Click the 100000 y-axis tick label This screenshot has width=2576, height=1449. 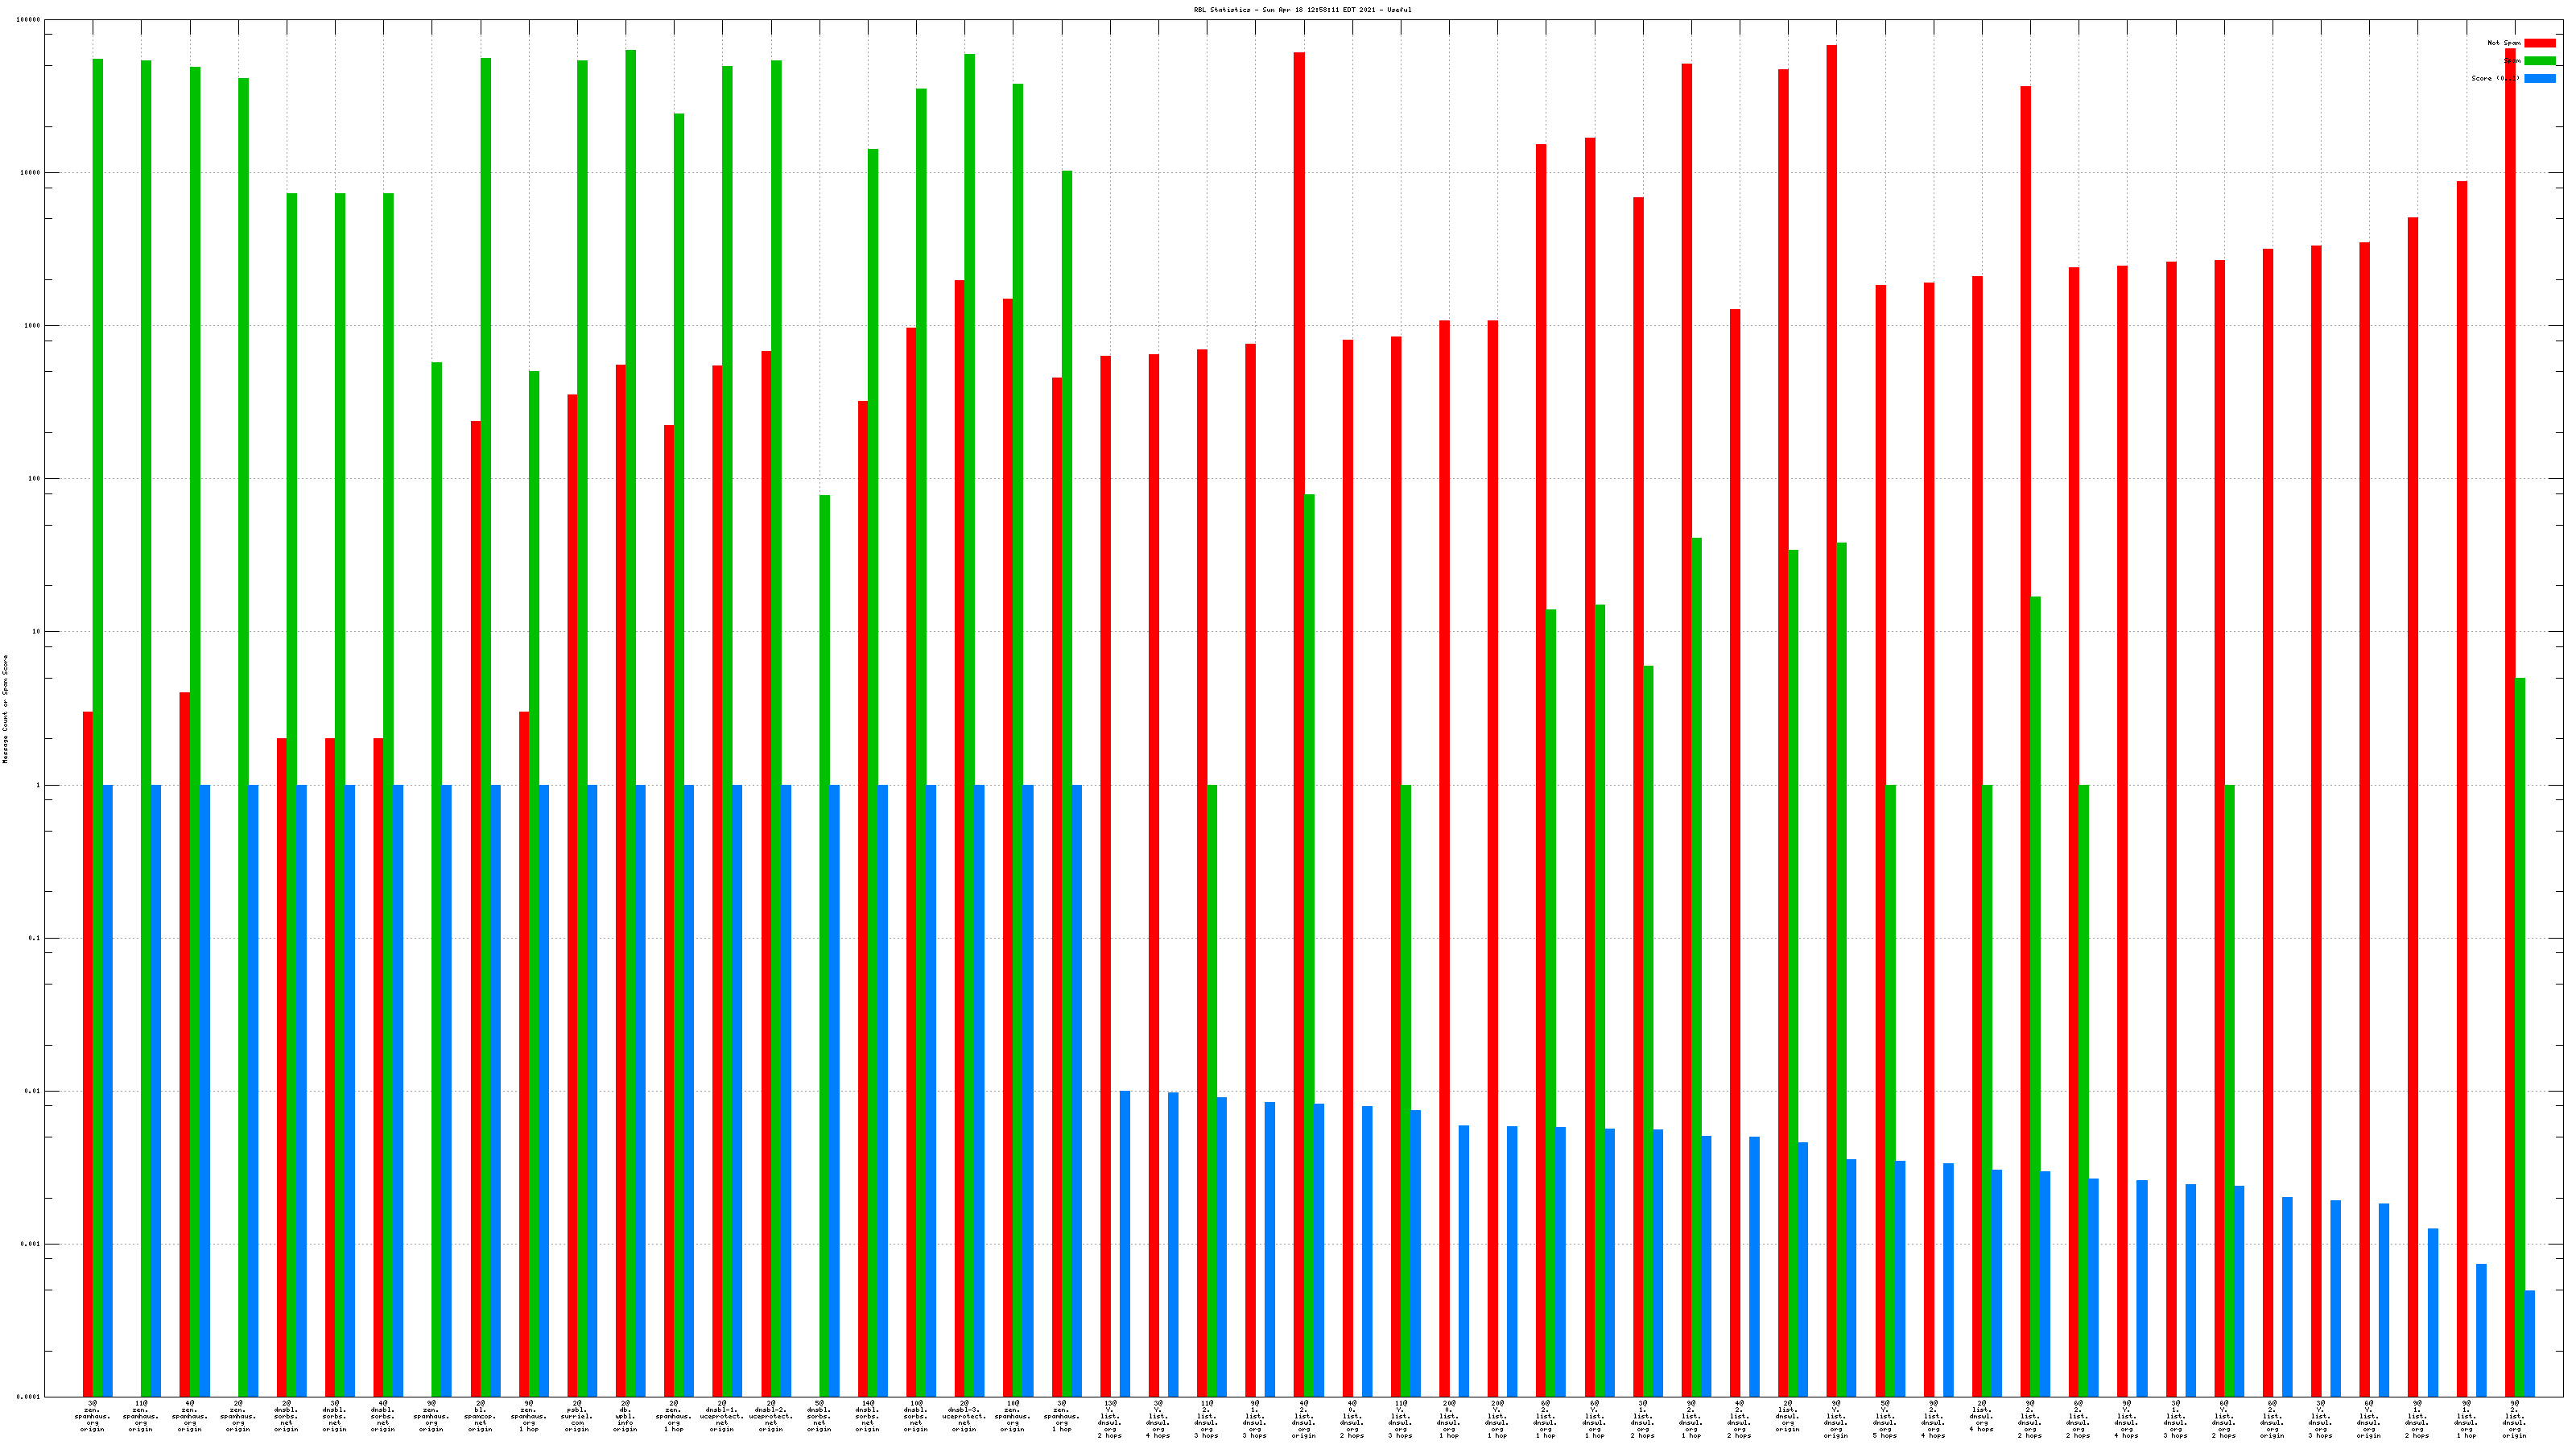tap(29, 20)
